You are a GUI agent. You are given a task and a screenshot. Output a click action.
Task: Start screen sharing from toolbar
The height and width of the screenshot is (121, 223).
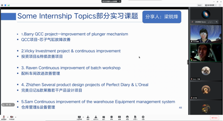coord(79,118)
